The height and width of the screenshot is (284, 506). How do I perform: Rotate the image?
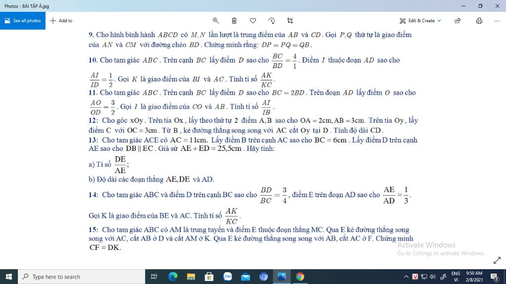click(272, 21)
